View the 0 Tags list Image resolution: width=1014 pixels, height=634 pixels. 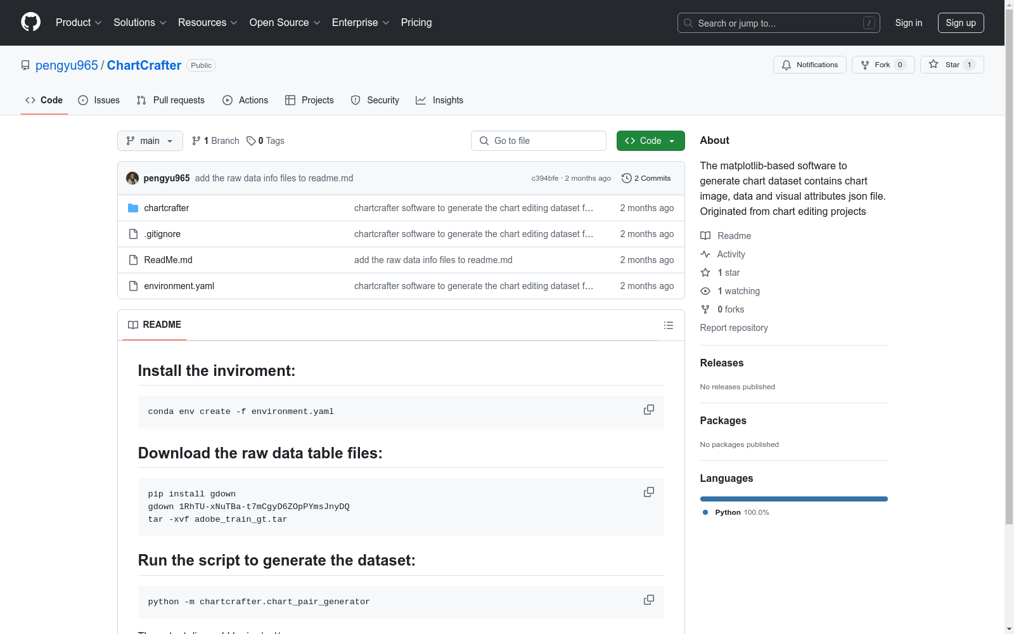(266, 141)
